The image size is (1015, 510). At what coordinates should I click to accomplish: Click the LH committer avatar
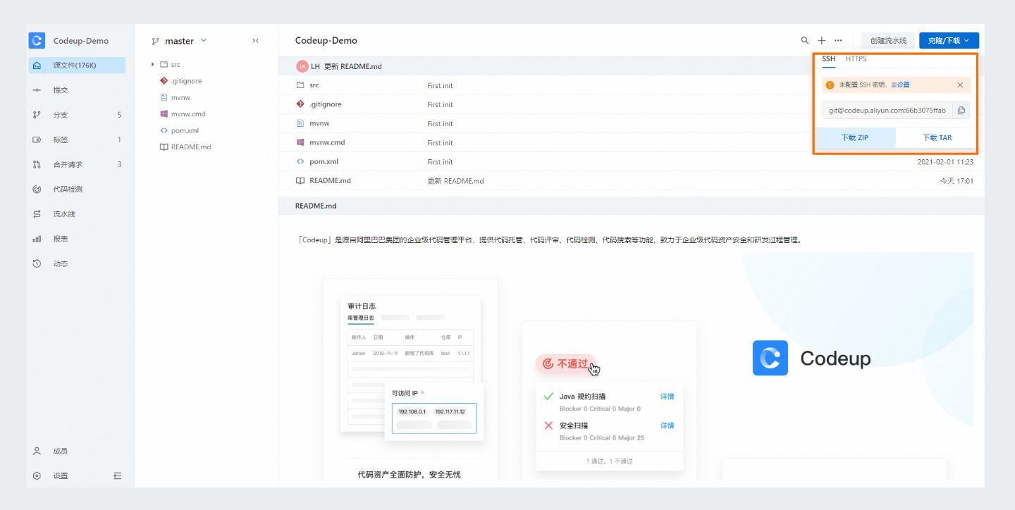tap(302, 66)
